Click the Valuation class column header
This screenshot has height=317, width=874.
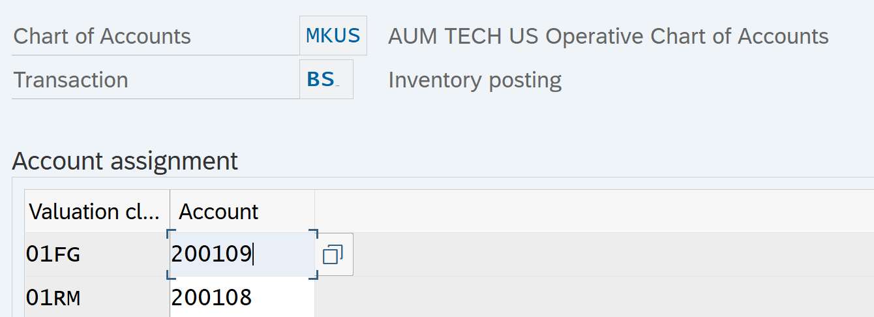[x=95, y=211]
